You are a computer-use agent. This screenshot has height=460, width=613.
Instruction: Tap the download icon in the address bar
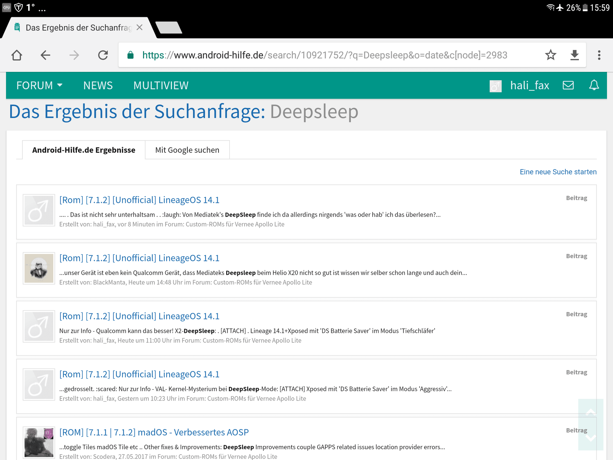point(574,55)
